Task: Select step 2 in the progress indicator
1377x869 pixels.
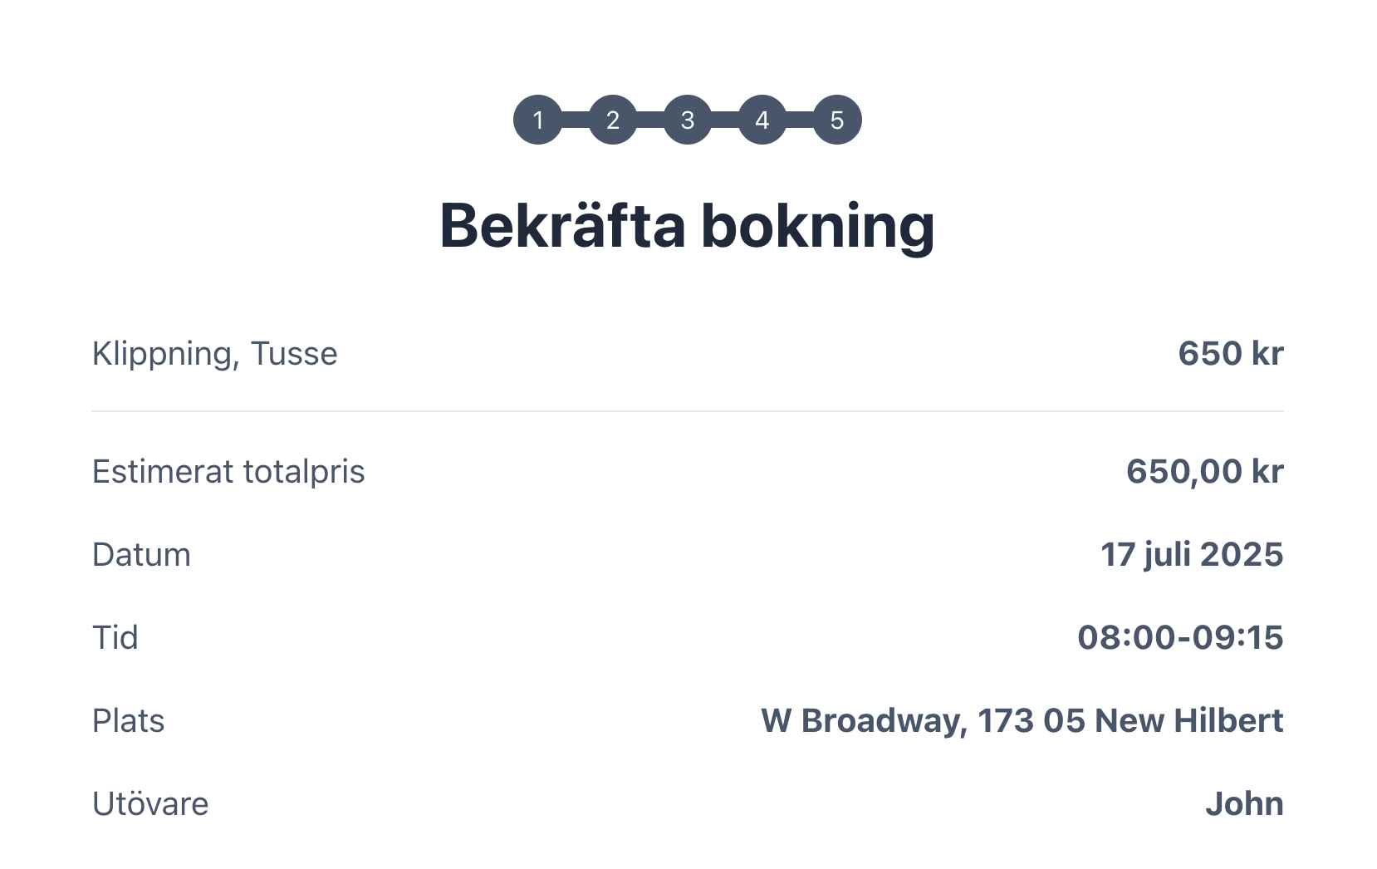Action: (x=613, y=120)
